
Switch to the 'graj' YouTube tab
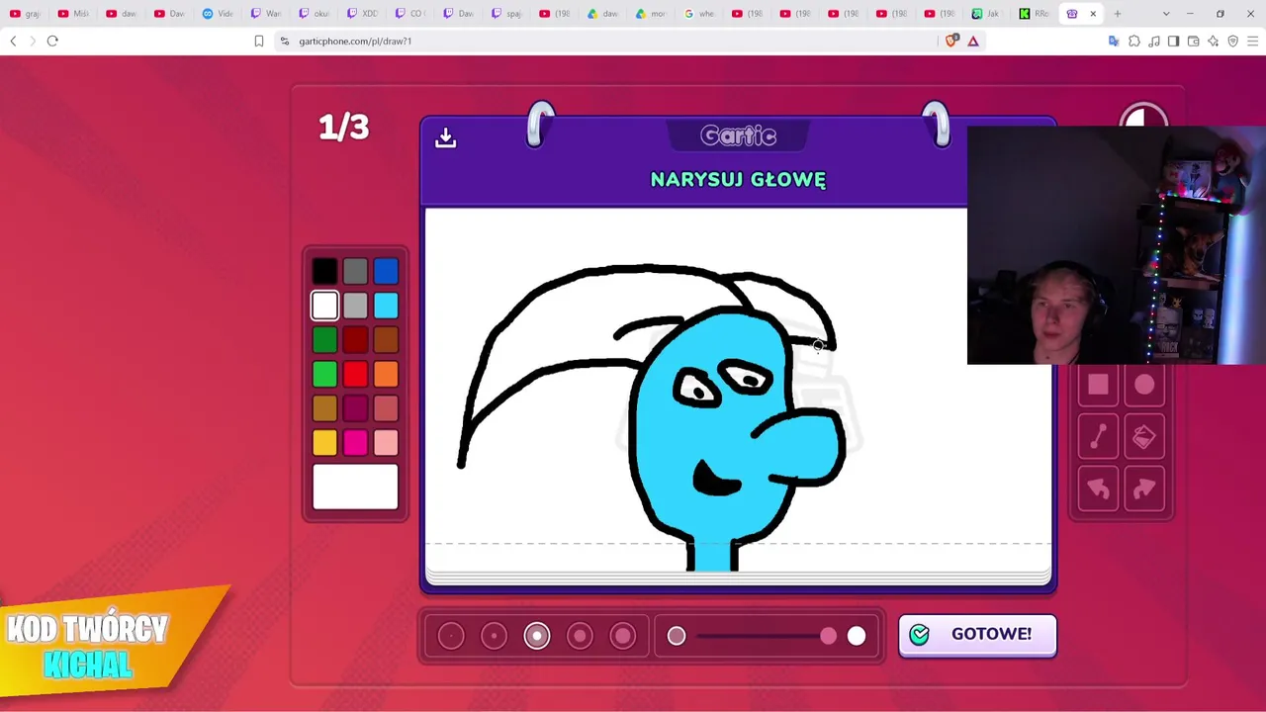coord(27,14)
